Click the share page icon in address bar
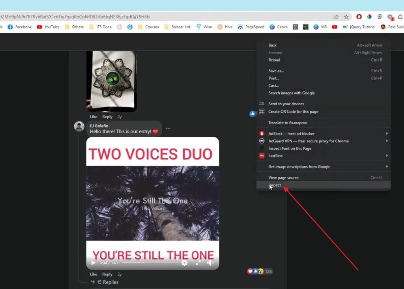404x289 pixels. pyautogui.click(x=336, y=17)
